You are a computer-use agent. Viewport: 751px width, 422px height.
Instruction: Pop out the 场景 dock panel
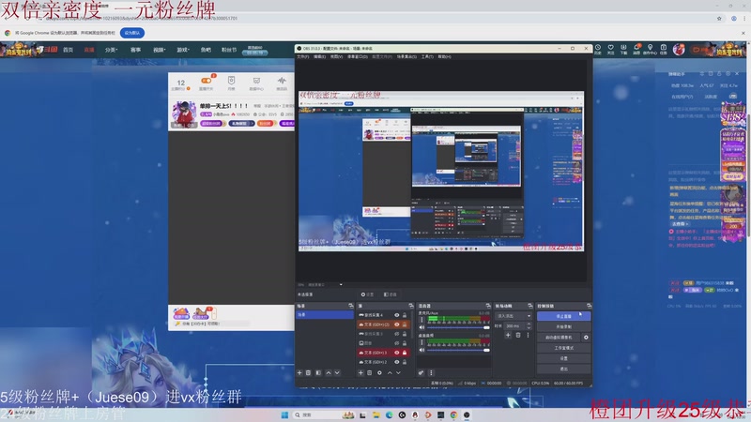(x=350, y=306)
